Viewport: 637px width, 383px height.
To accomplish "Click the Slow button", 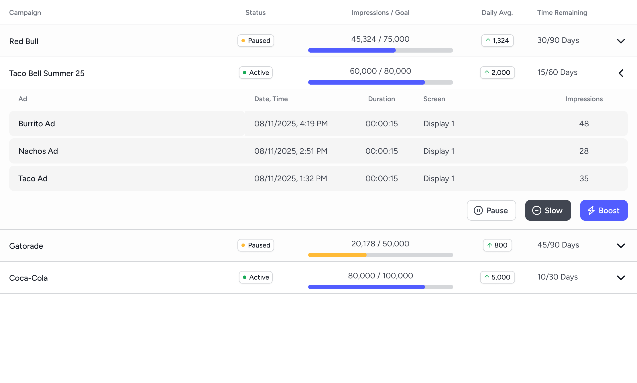I will (548, 210).
